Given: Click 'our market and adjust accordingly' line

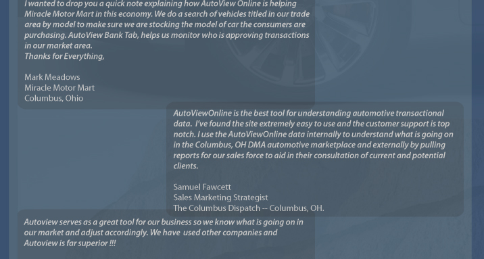Looking at the screenshot, I should [151, 233].
